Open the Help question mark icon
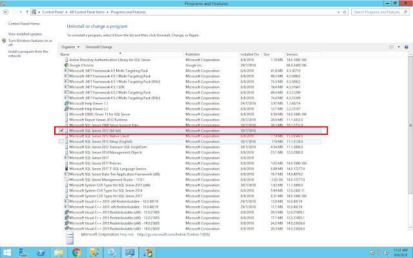This screenshot has width=413, height=258. pos(406,47)
